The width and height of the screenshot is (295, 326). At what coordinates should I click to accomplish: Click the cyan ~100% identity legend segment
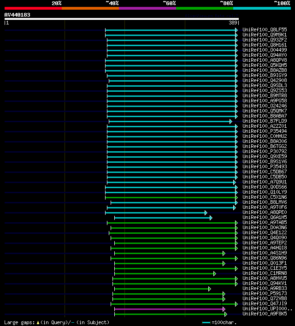[262, 8]
